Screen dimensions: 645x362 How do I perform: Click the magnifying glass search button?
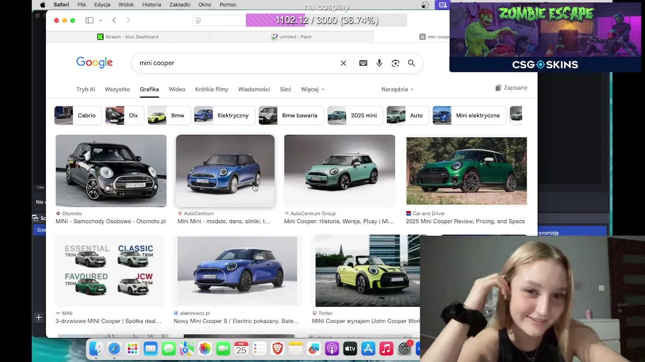point(412,63)
